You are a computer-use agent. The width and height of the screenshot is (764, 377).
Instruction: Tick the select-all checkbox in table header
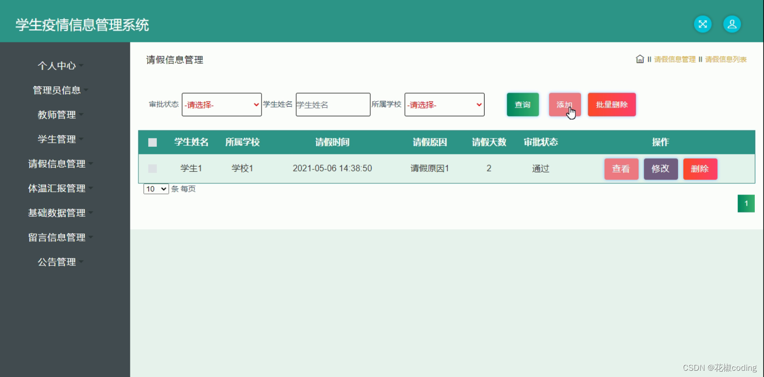[153, 142]
